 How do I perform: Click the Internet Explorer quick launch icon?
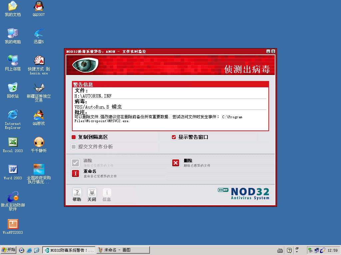click(29, 250)
